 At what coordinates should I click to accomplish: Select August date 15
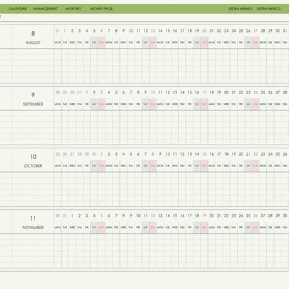[x=168, y=31]
